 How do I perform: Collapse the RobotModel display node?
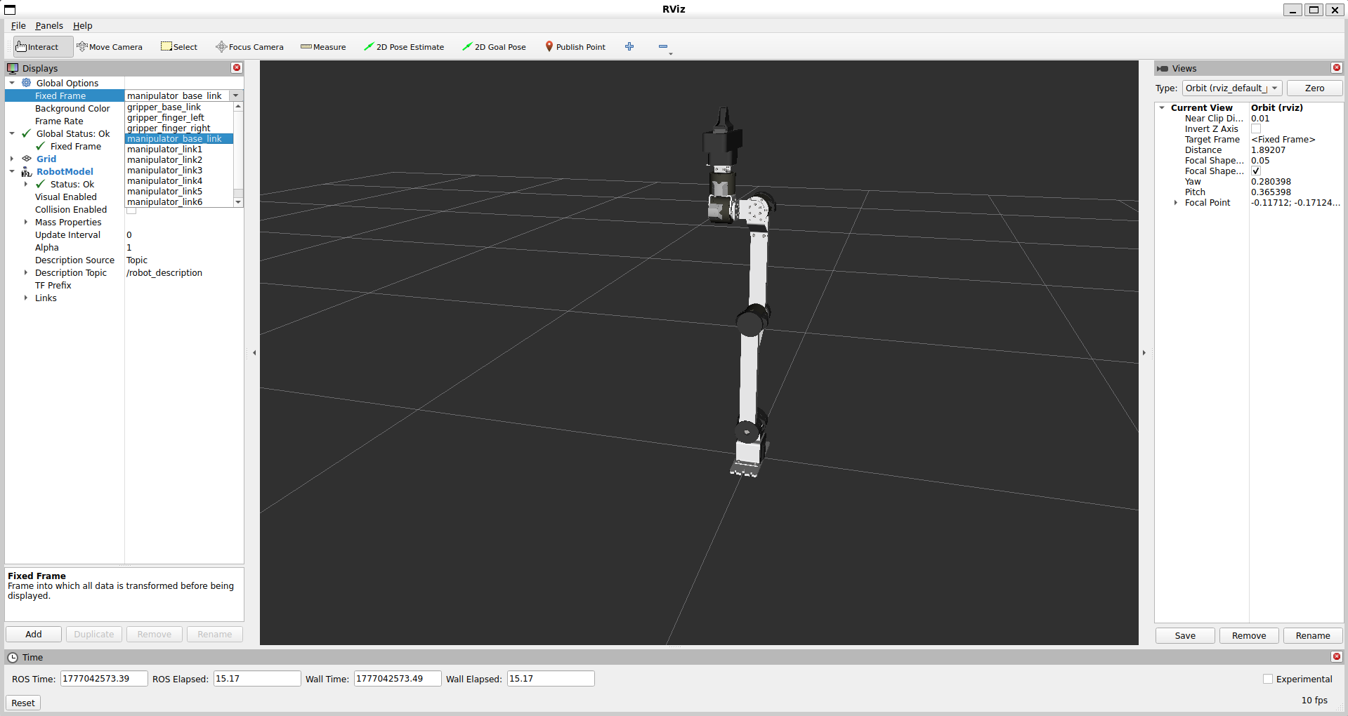click(x=12, y=171)
